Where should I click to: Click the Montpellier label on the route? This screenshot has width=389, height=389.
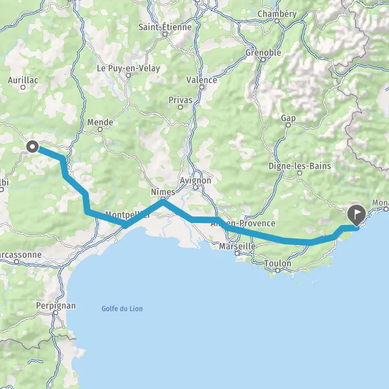128,215
